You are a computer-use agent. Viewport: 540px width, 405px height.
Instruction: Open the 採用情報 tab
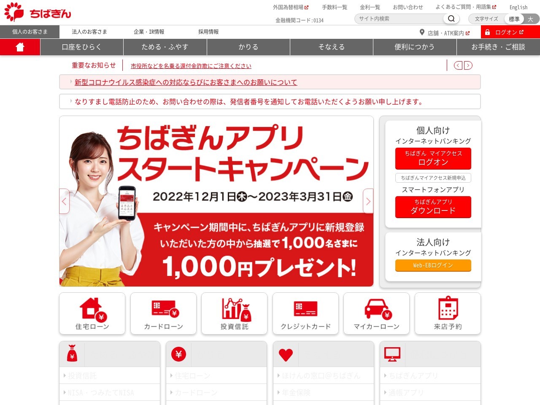pyautogui.click(x=208, y=32)
